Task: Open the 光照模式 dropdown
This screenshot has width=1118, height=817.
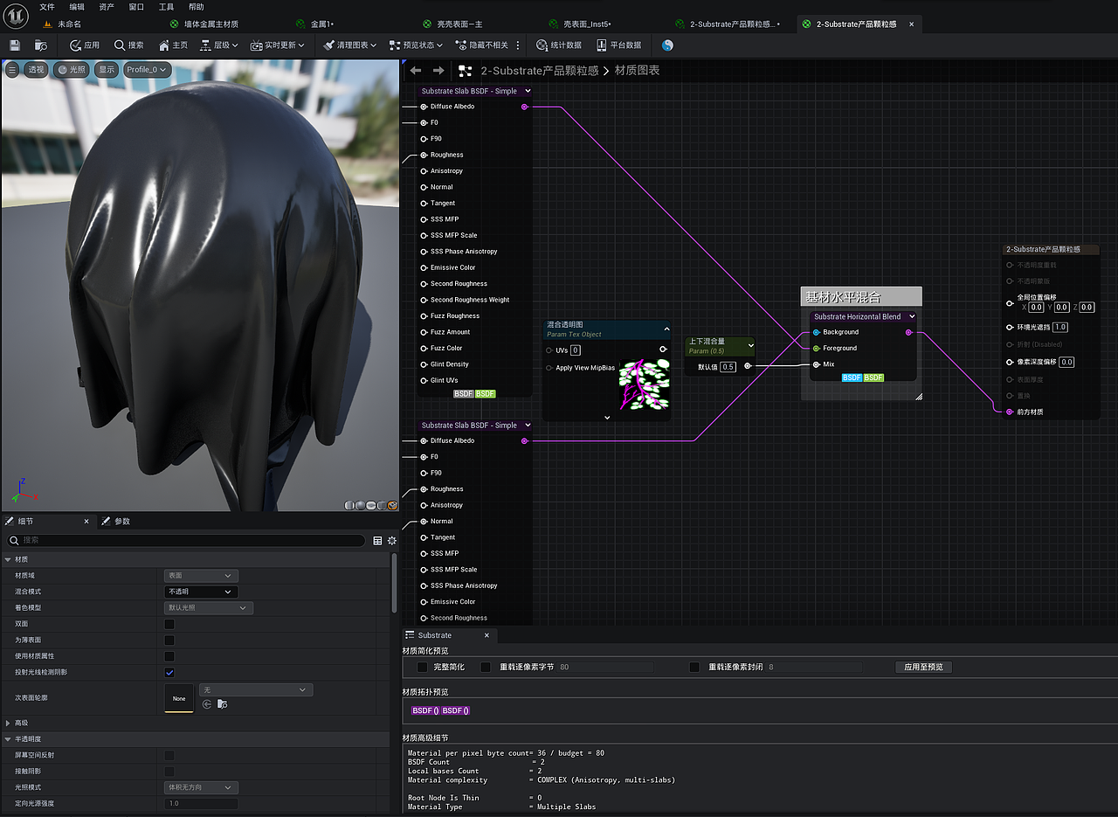Action: [x=201, y=787]
